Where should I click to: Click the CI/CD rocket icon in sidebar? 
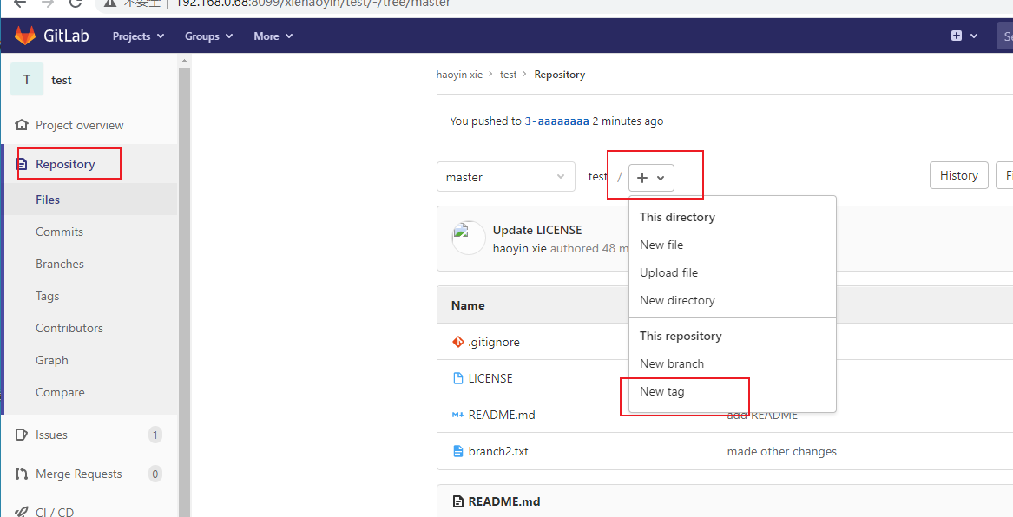[19, 512]
